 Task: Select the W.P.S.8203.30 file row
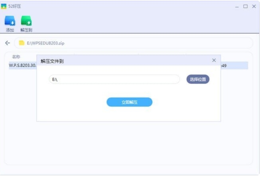click(128, 65)
